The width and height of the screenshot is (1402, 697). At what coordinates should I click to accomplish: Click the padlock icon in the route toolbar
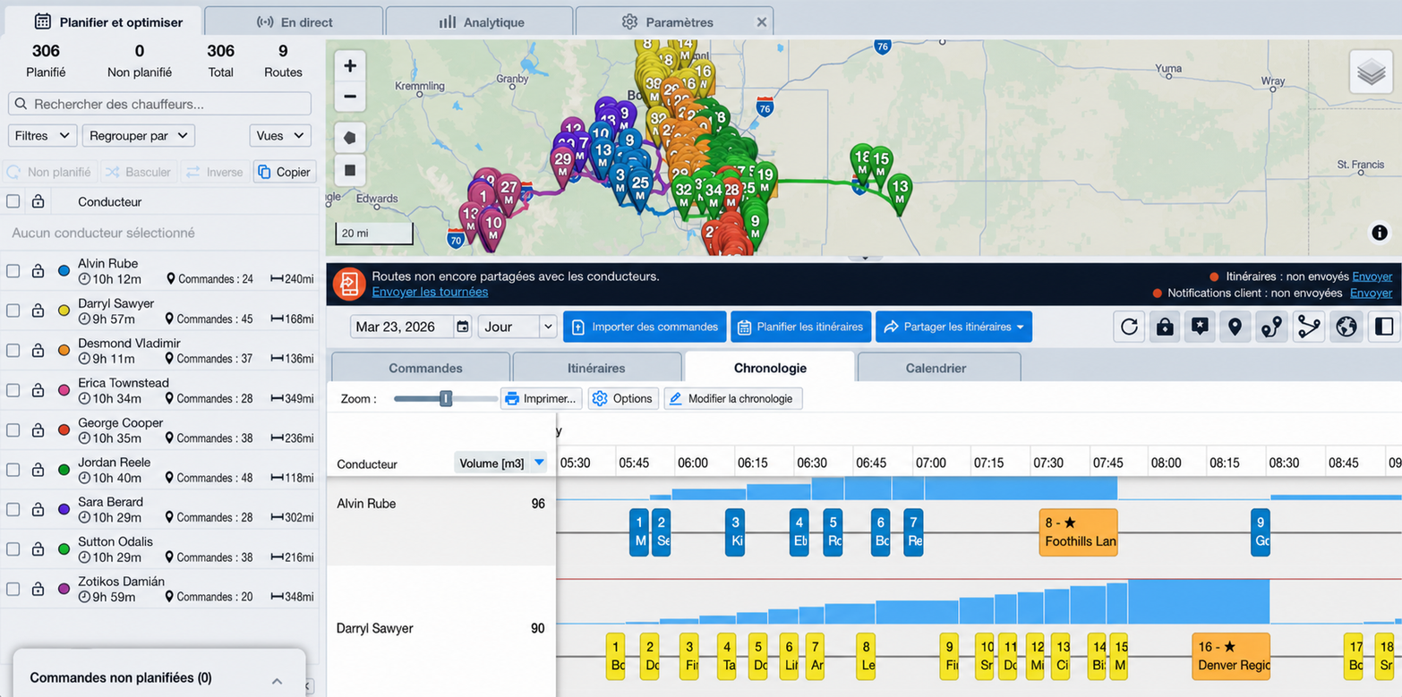(1164, 327)
